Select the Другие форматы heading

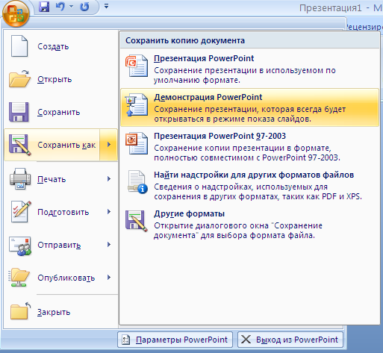189,213
